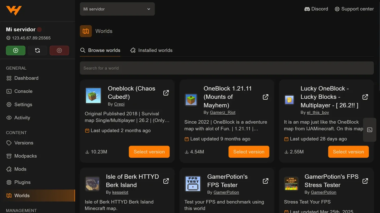This screenshot has height=213, width=380.
Task: Open the Mi servidor server dropdown
Action: coord(117,9)
